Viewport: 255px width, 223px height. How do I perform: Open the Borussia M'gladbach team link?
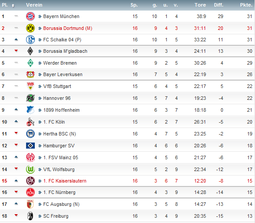click(x=65, y=51)
